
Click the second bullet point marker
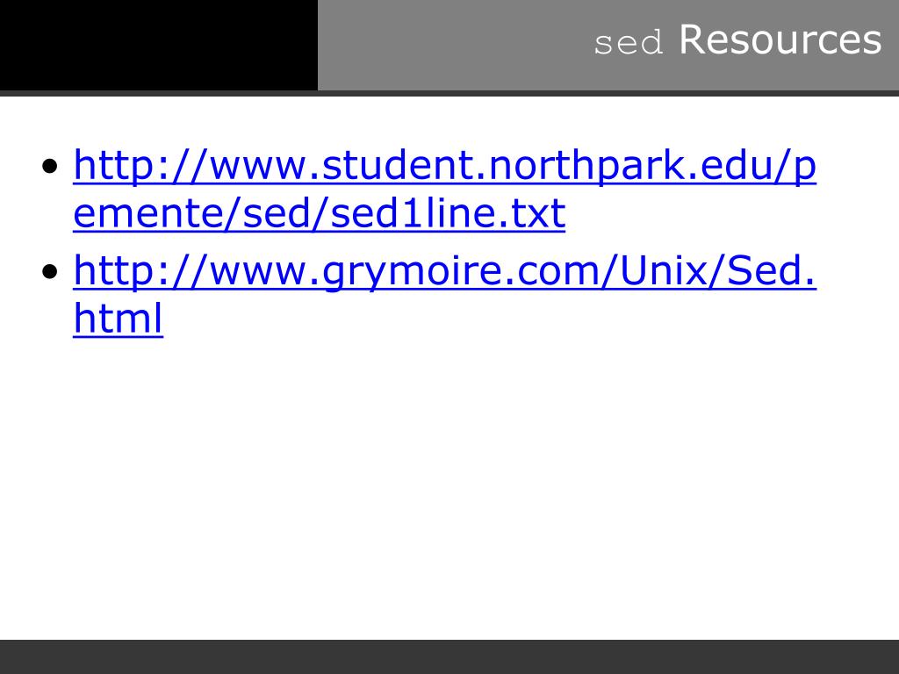tap(50, 271)
